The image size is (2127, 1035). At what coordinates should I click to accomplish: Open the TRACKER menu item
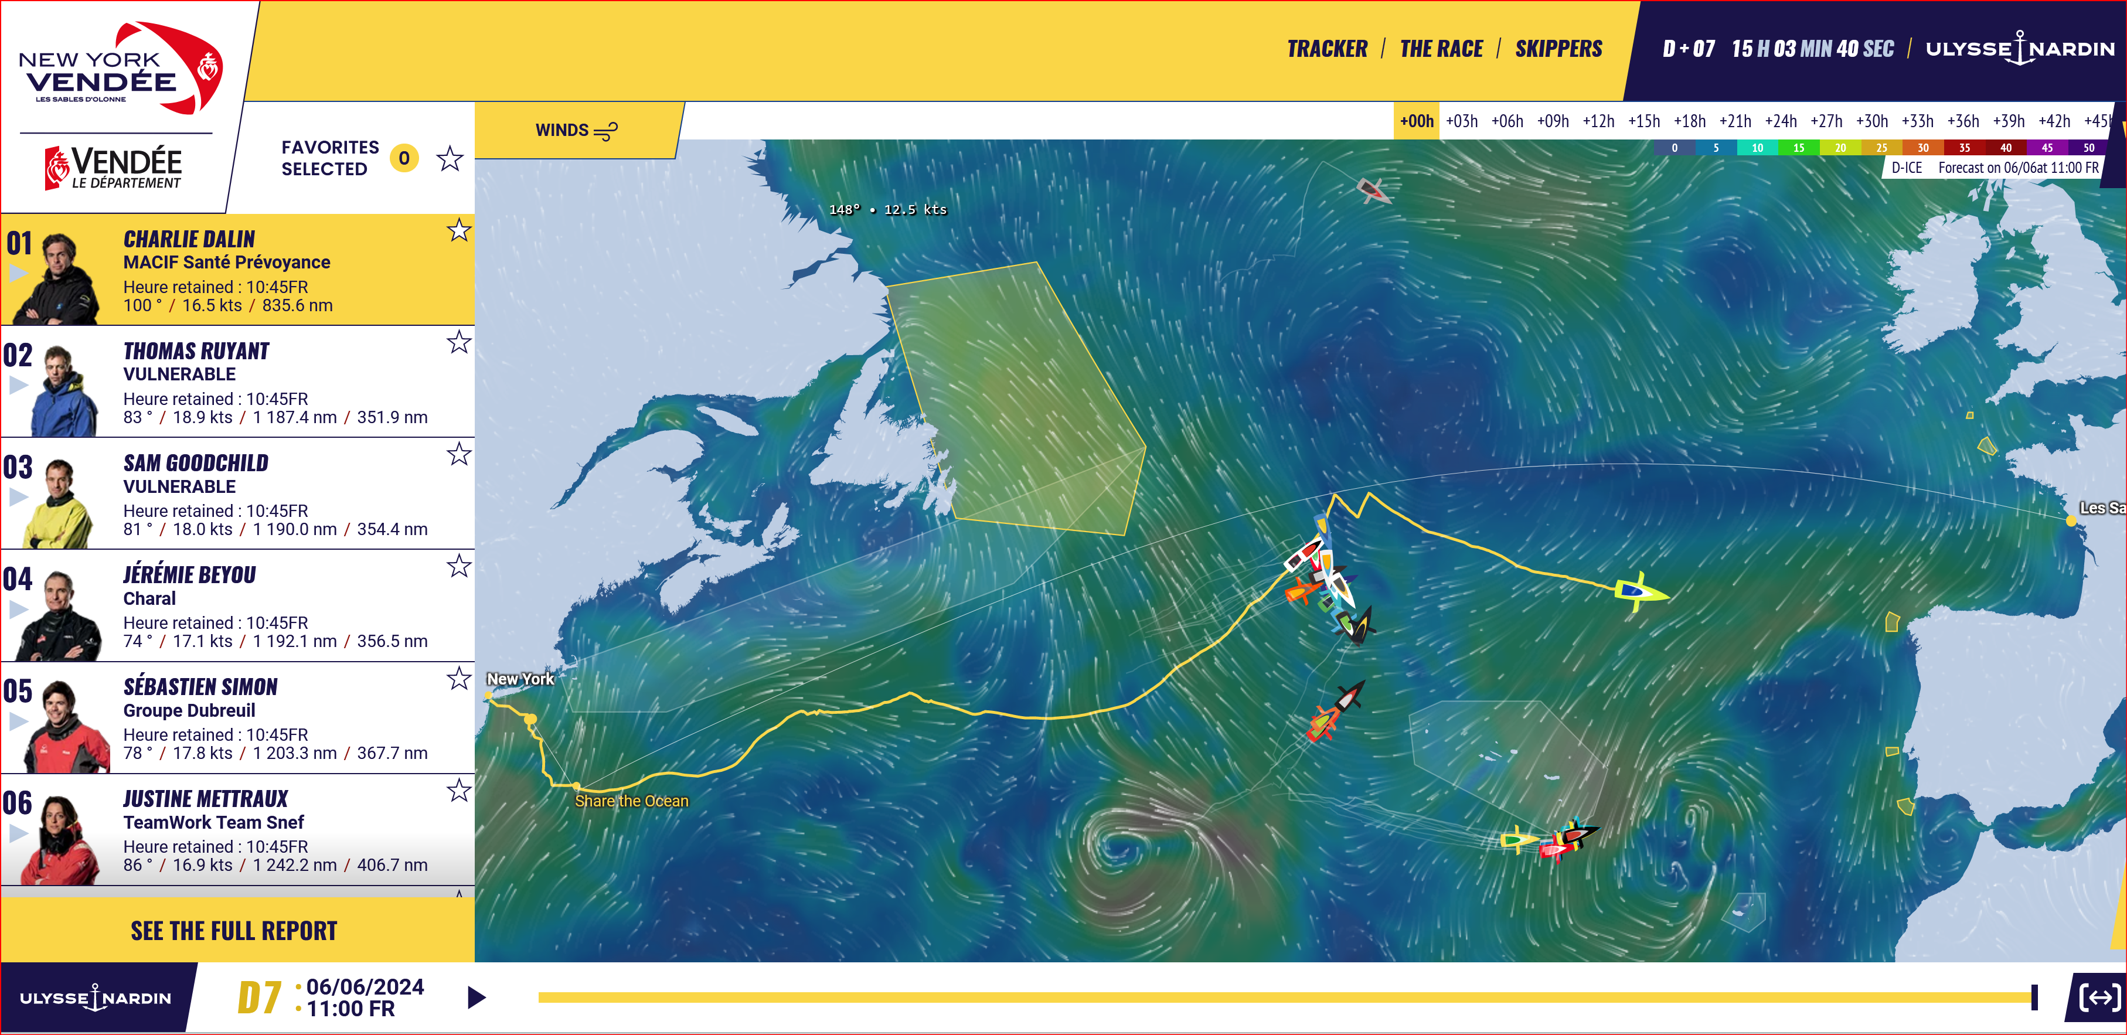coord(1327,49)
